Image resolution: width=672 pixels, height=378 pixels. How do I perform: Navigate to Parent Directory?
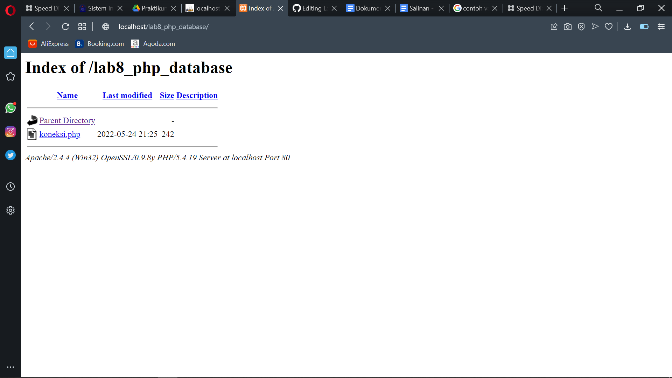point(67,120)
